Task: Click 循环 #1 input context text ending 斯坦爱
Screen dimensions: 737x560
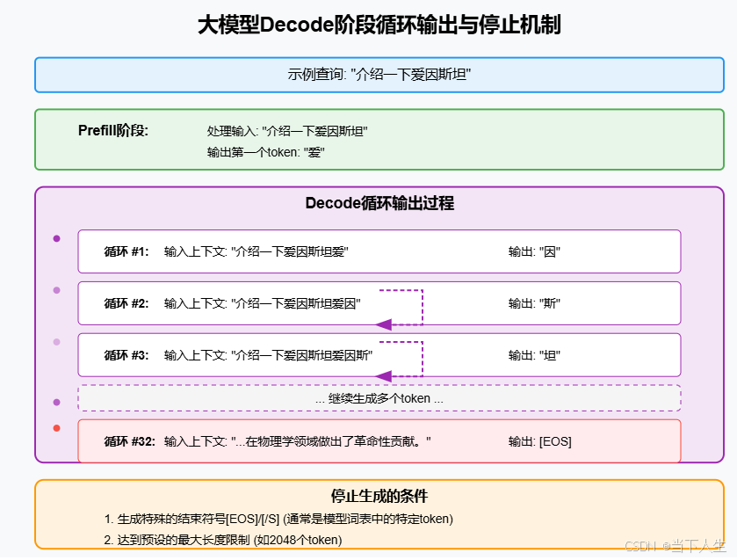Action: coord(257,251)
